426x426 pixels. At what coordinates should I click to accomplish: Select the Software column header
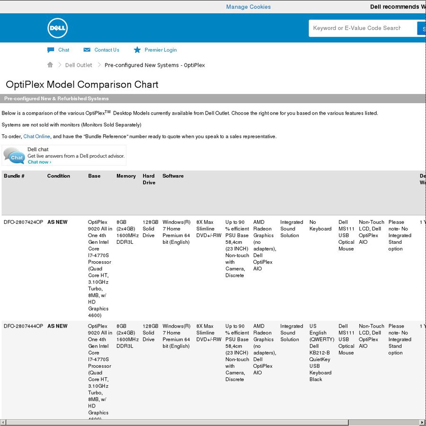pos(173,176)
